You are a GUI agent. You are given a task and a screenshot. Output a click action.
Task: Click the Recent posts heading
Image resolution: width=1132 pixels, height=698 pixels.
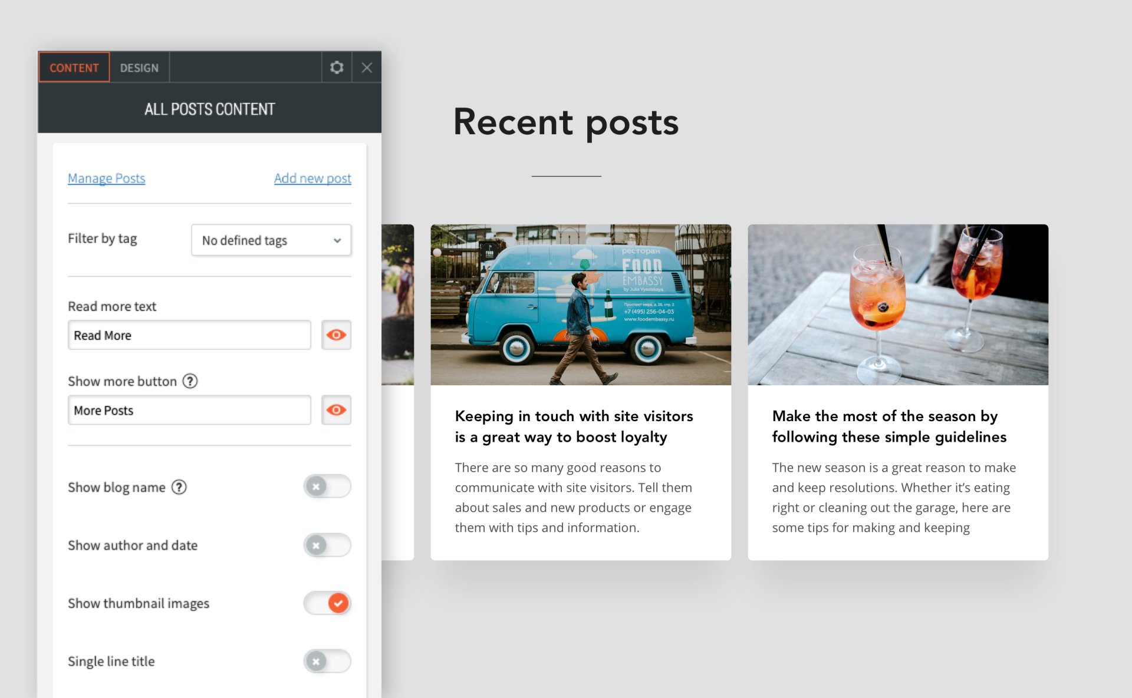click(x=566, y=122)
